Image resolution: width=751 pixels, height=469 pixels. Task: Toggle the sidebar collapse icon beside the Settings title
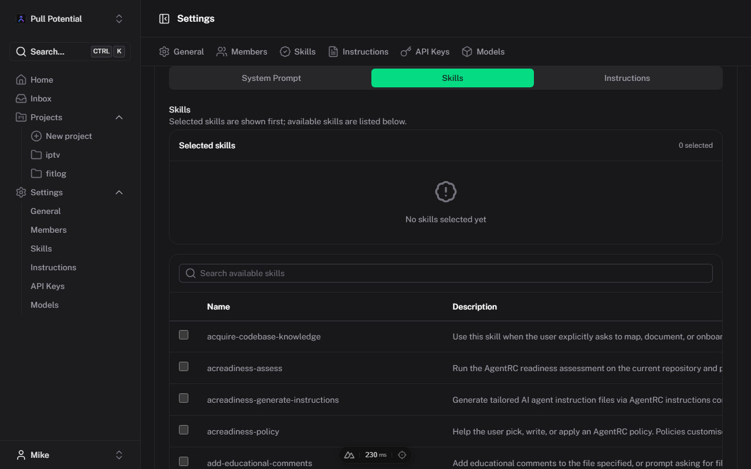tap(164, 19)
